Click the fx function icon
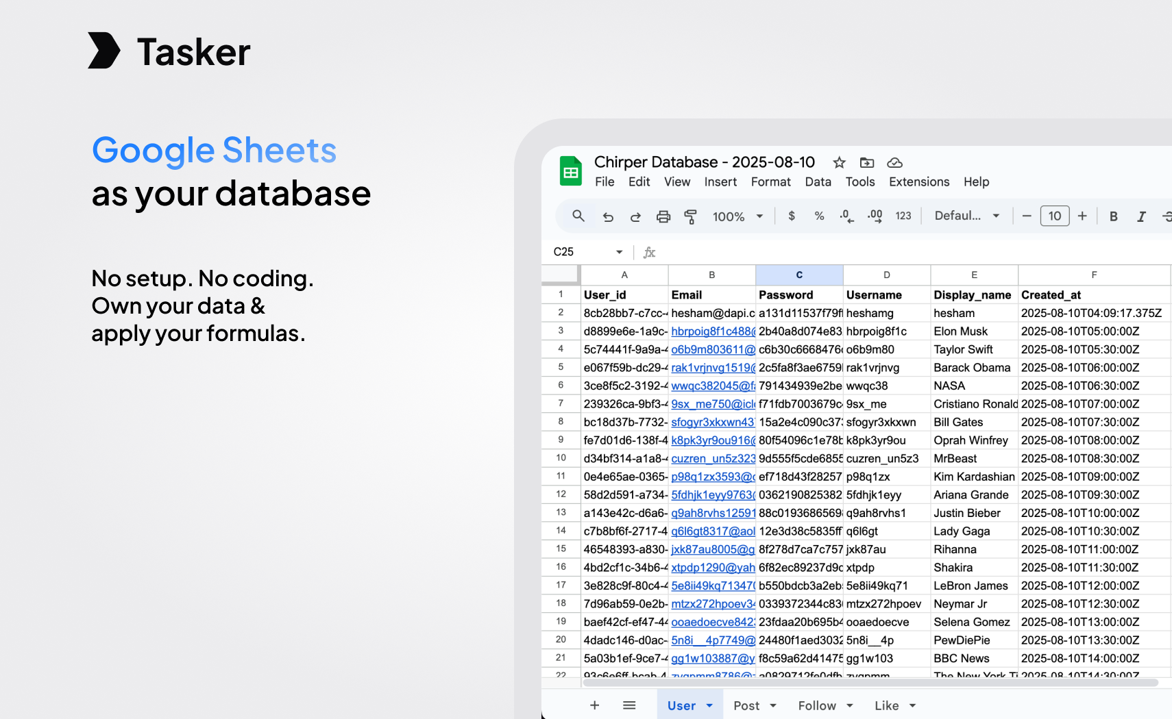This screenshot has width=1172, height=719. (x=649, y=252)
